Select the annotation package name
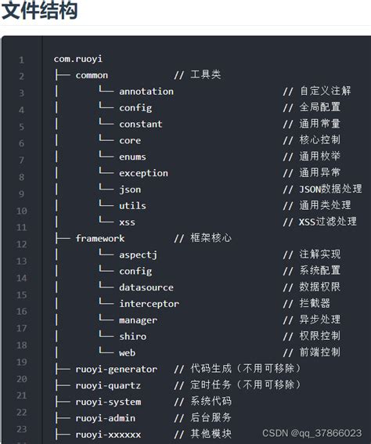Screen dimensions: 371x444 (146, 92)
